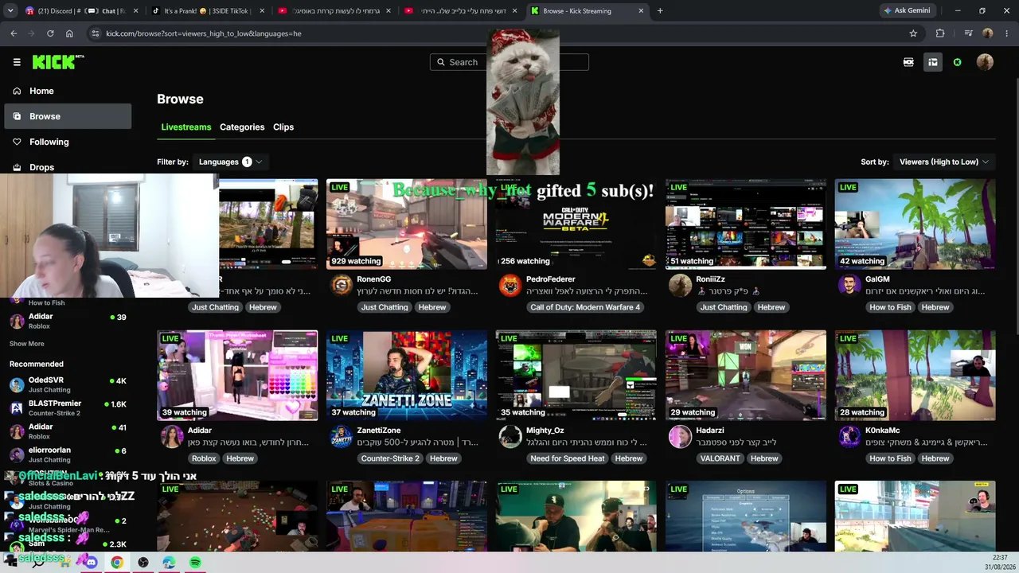Screen dimensions: 1019x573
Task: Click the Hebrew tag under Hadarzi's stream
Action: click(764, 458)
